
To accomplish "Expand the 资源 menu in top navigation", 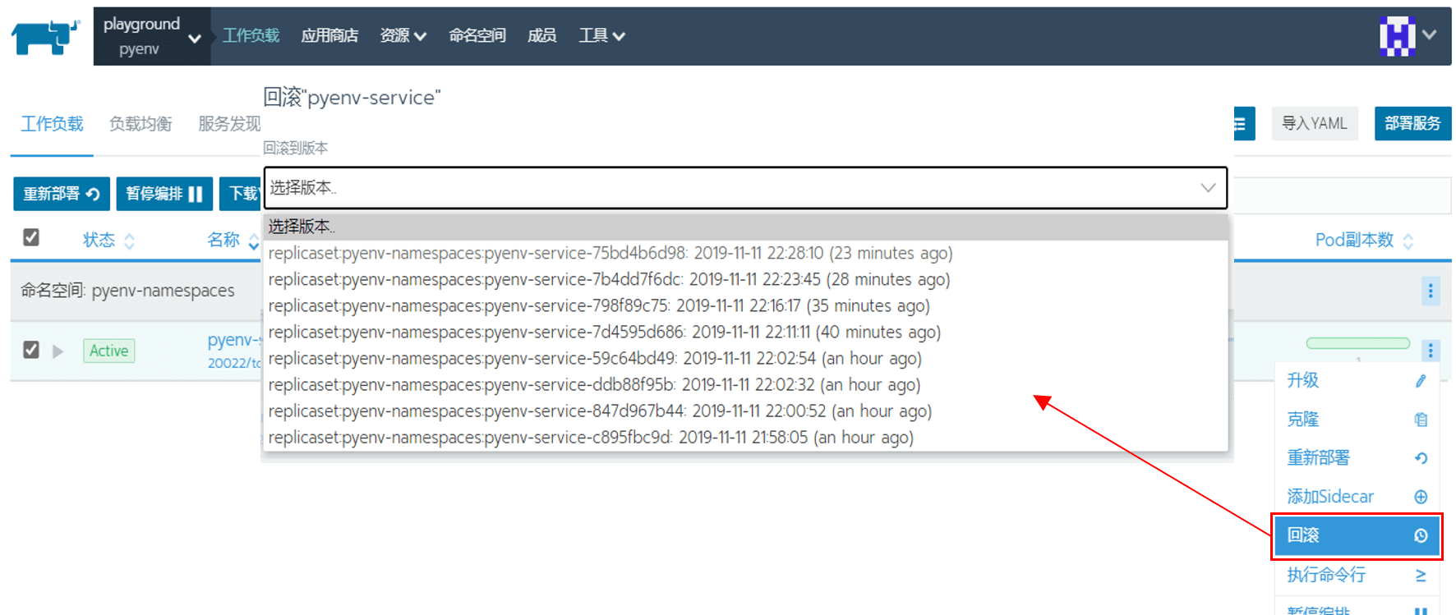I will tap(403, 35).
